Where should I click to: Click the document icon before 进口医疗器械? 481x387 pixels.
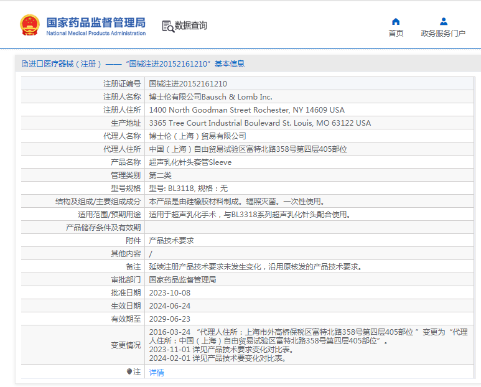(24, 64)
